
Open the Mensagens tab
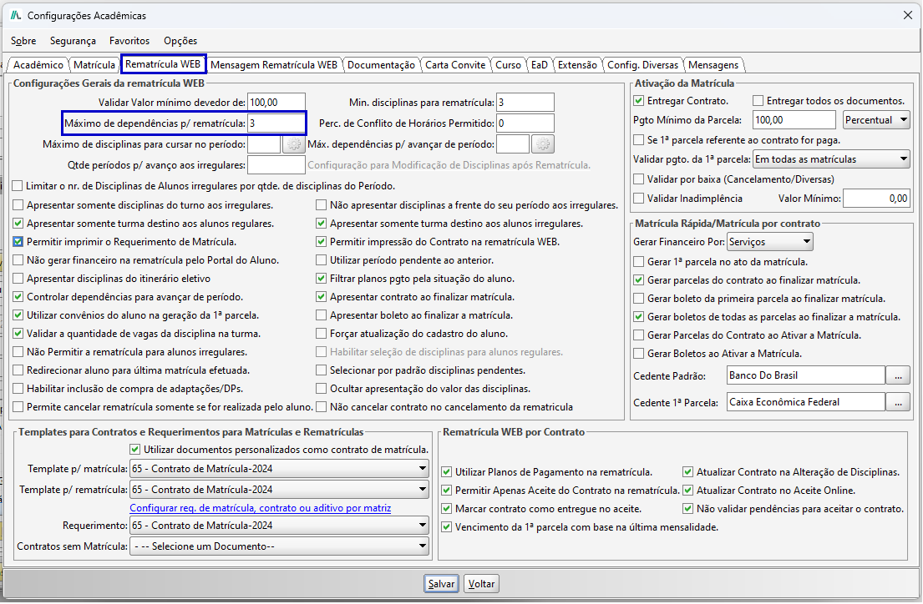[x=713, y=65]
